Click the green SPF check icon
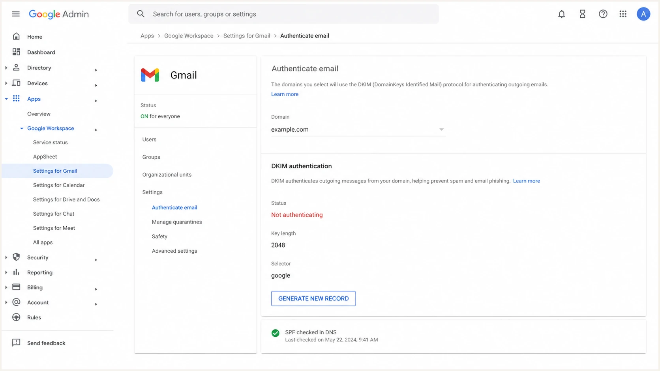The image size is (660, 371). [276, 333]
